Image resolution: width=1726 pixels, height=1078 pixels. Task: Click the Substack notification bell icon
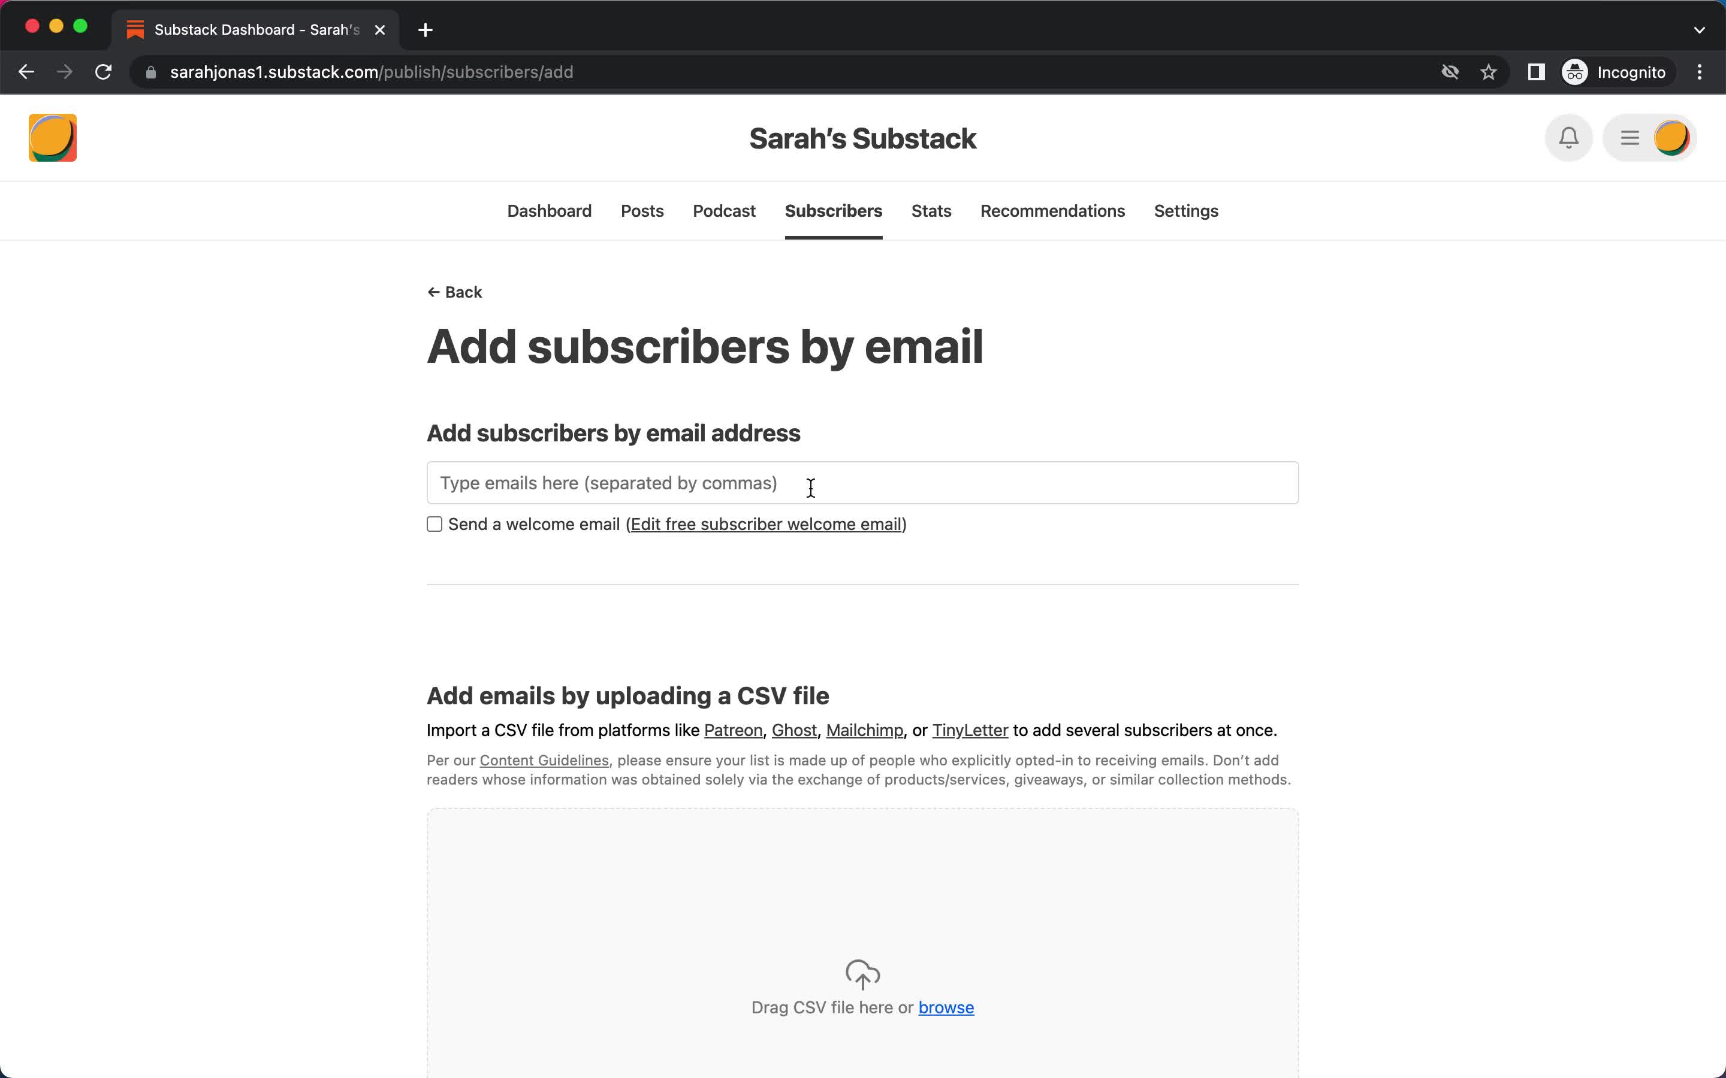tap(1568, 138)
